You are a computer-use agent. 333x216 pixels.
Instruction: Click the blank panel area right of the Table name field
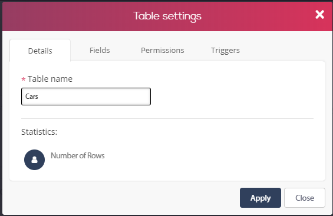(x=233, y=97)
